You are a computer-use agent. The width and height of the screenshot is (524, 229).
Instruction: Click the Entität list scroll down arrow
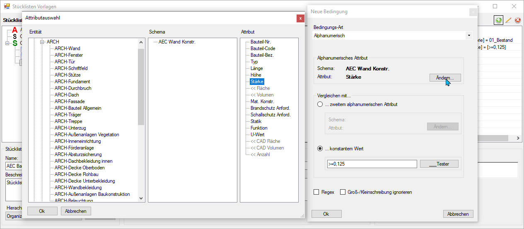(141, 198)
